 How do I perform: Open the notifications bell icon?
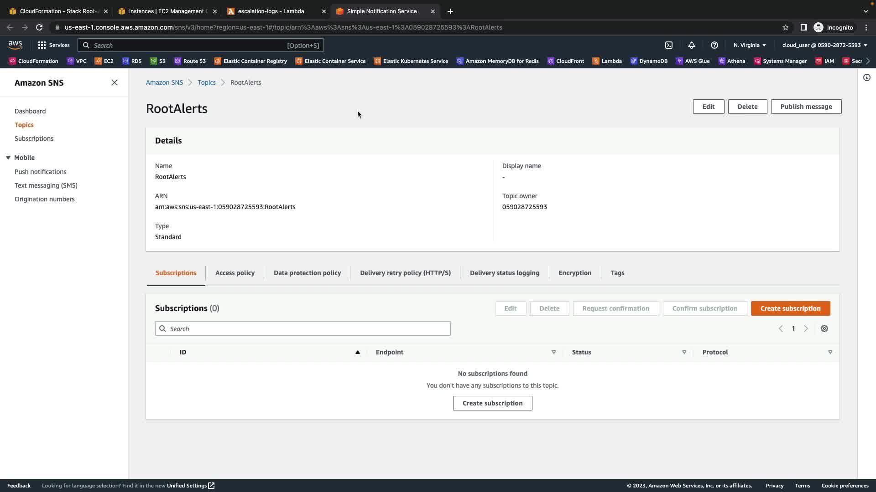tap(692, 45)
